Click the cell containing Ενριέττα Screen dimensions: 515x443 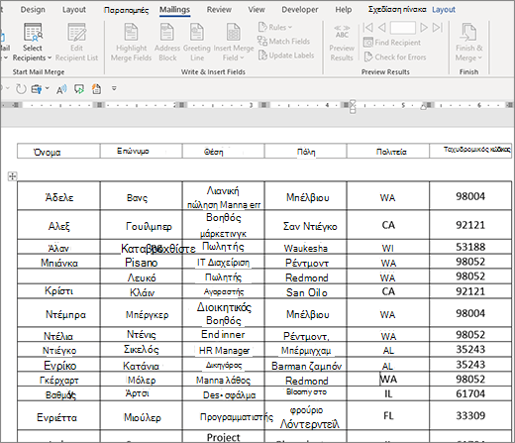point(58,415)
